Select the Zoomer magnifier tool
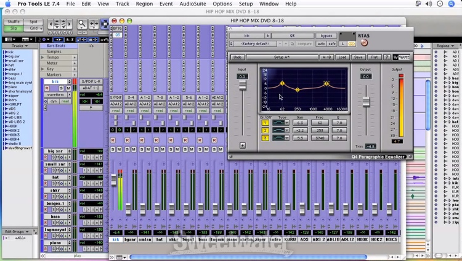The width and height of the screenshot is (462, 261). point(82,24)
